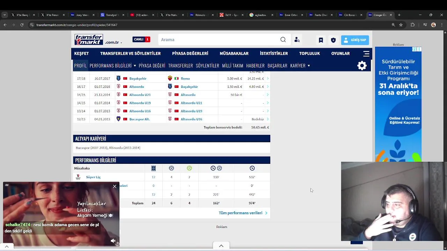Viewport: 447px width, 251px height.
Task: Open transfer details arrow for 16/17 row
Action: pyautogui.click(x=268, y=86)
